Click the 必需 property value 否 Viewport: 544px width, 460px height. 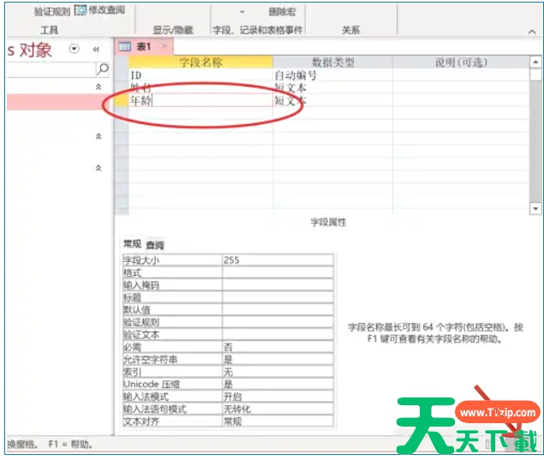coord(278,347)
